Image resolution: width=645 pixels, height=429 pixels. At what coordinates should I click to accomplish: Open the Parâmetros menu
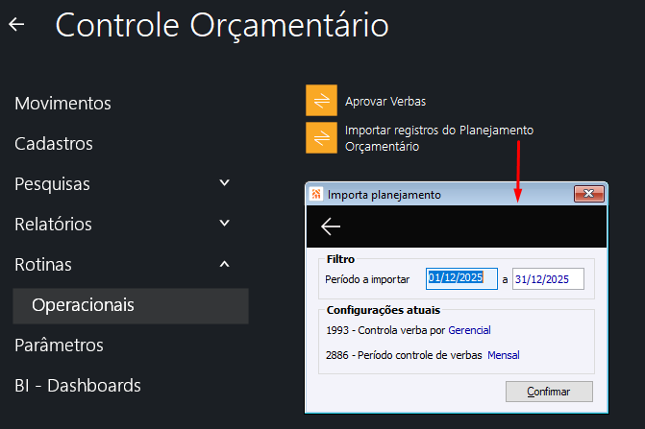point(60,346)
